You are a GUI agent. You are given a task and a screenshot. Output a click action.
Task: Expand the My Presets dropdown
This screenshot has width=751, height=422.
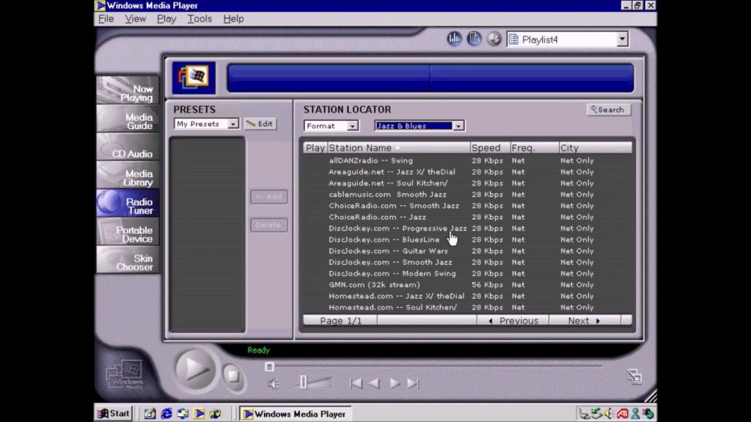pos(232,124)
